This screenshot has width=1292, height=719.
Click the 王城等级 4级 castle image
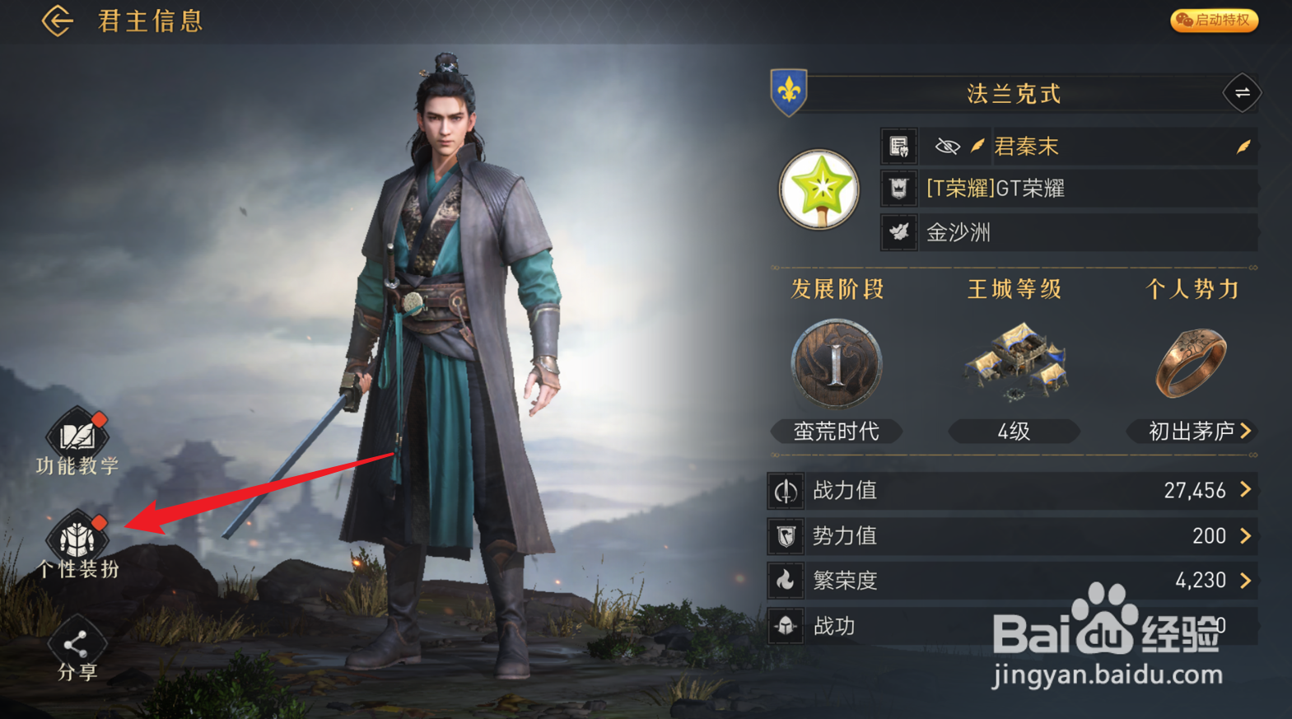coord(1014,362)
